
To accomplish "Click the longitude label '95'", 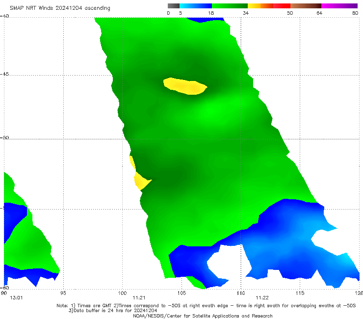I will [63, 293].
